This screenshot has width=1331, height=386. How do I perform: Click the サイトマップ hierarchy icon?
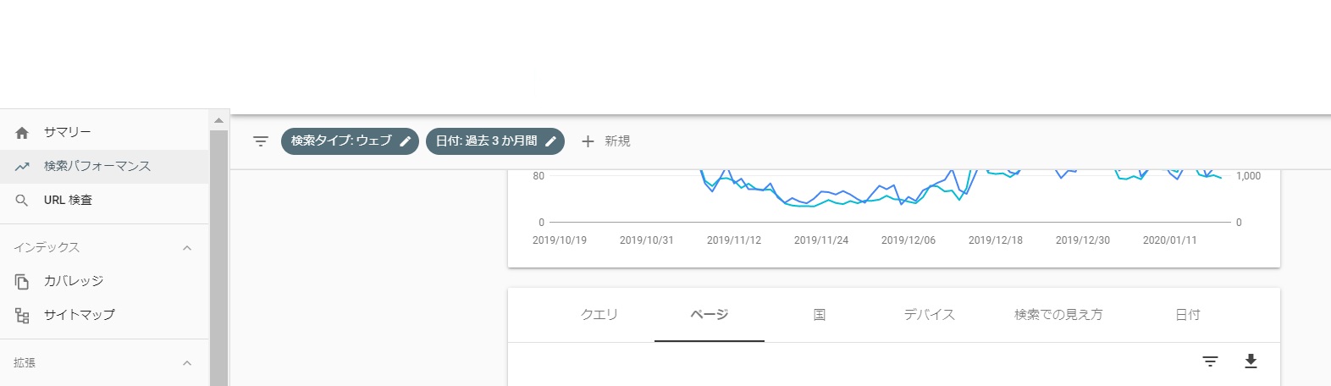[22, 315]
